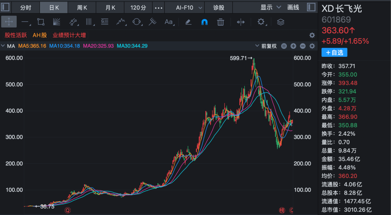Click the 业绩预计大增 tag

[x=69, y=35]
